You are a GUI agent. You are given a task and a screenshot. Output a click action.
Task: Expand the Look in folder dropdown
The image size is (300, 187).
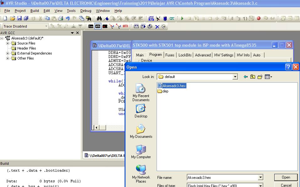(x=235, y=77)
